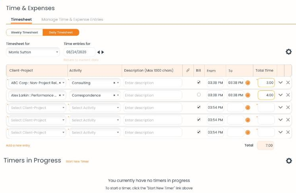Viewport: 296px width, 193px height.
Task: Start timer icon on Correspondence row
Action: (x=248, y=95)
